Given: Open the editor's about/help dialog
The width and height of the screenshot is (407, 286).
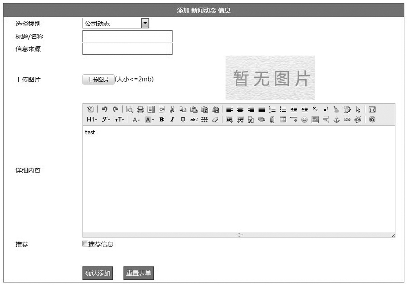Looking at the screenshot, I should coord(372,119).
